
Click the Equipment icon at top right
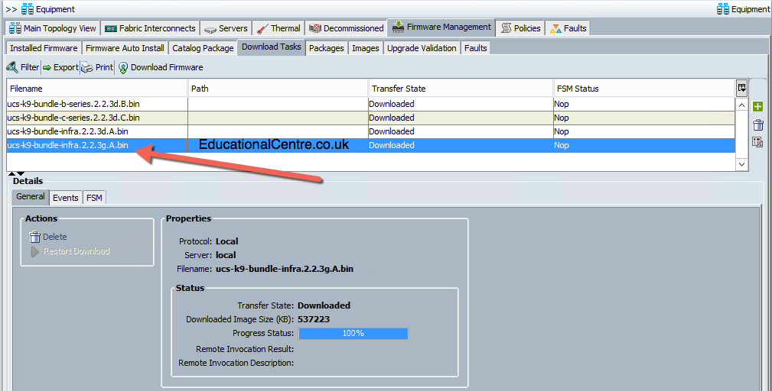coord(723,9)
